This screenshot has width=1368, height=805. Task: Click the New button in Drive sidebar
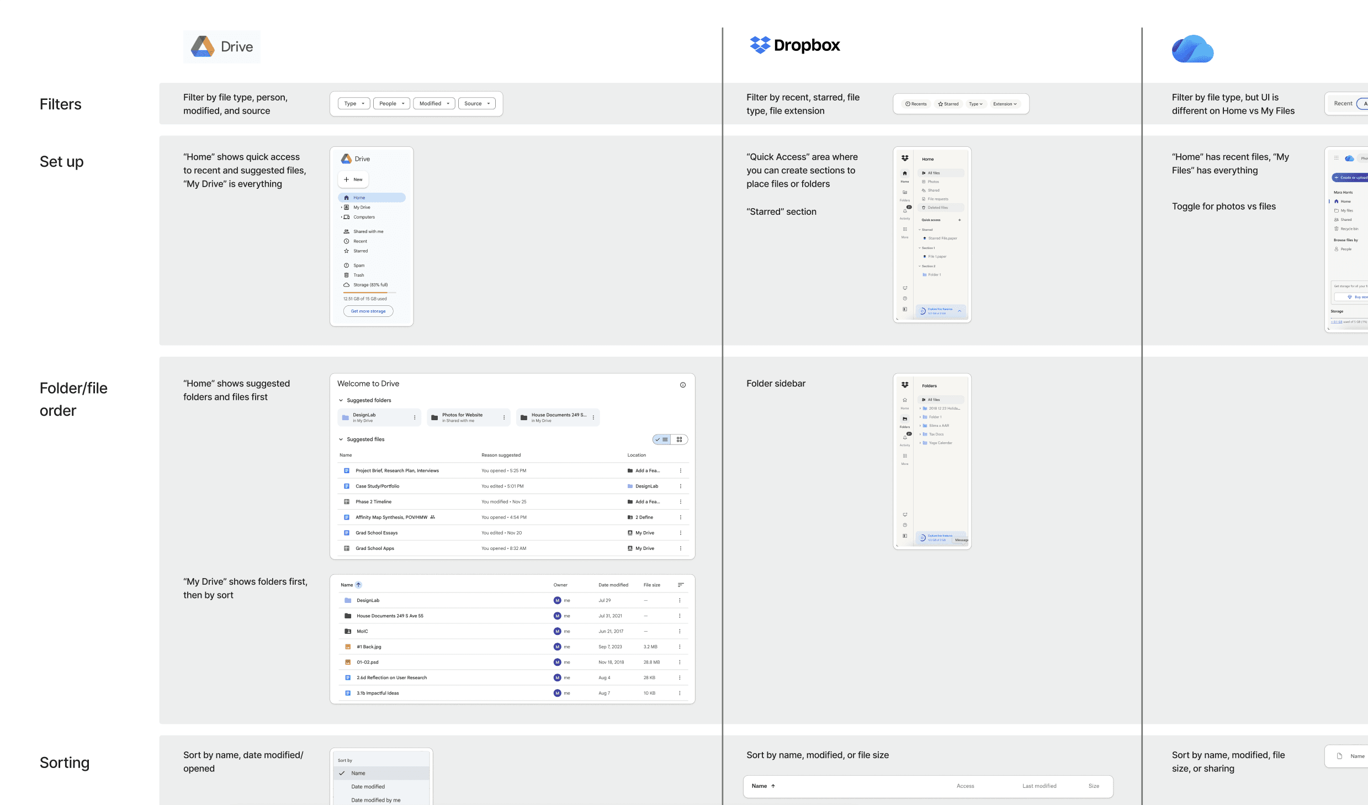[x=353, y=179]
